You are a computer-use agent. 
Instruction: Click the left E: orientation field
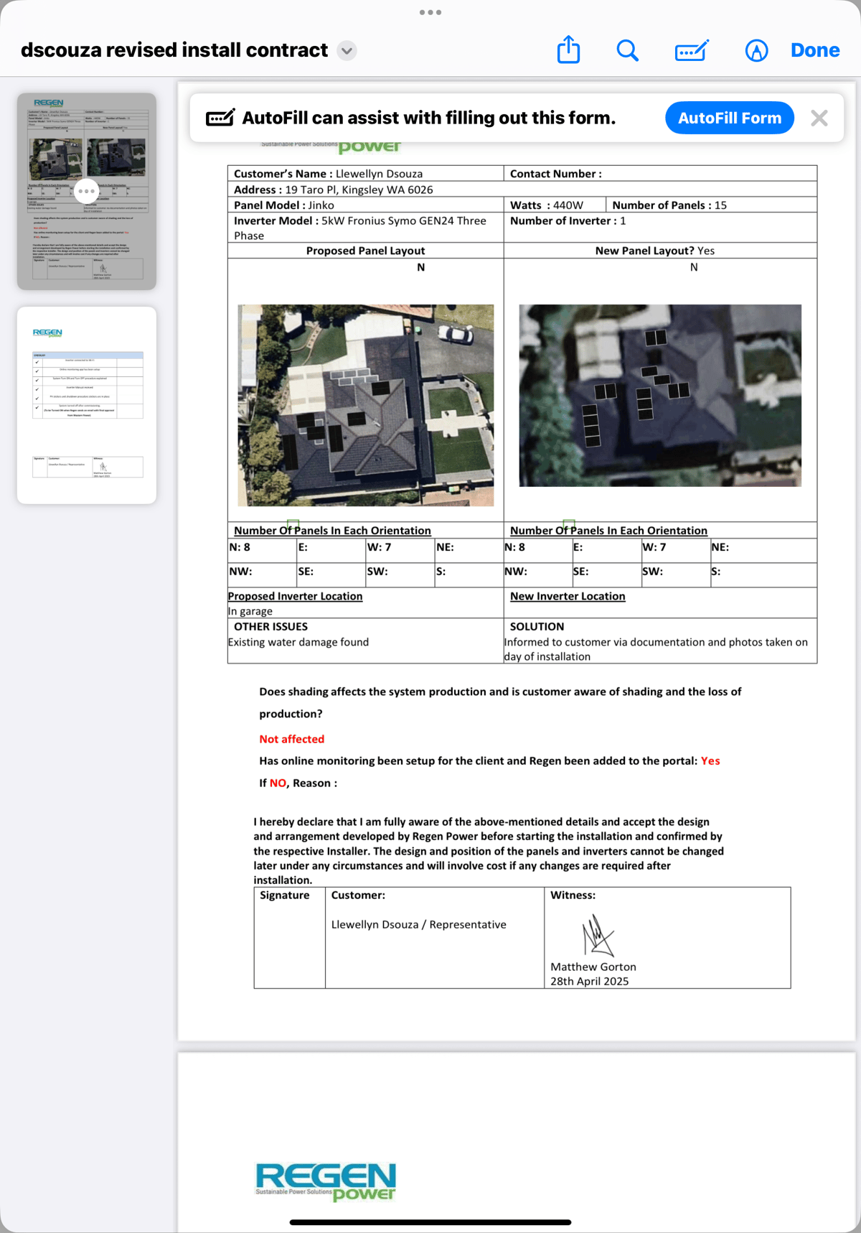(x=331, y=551)
